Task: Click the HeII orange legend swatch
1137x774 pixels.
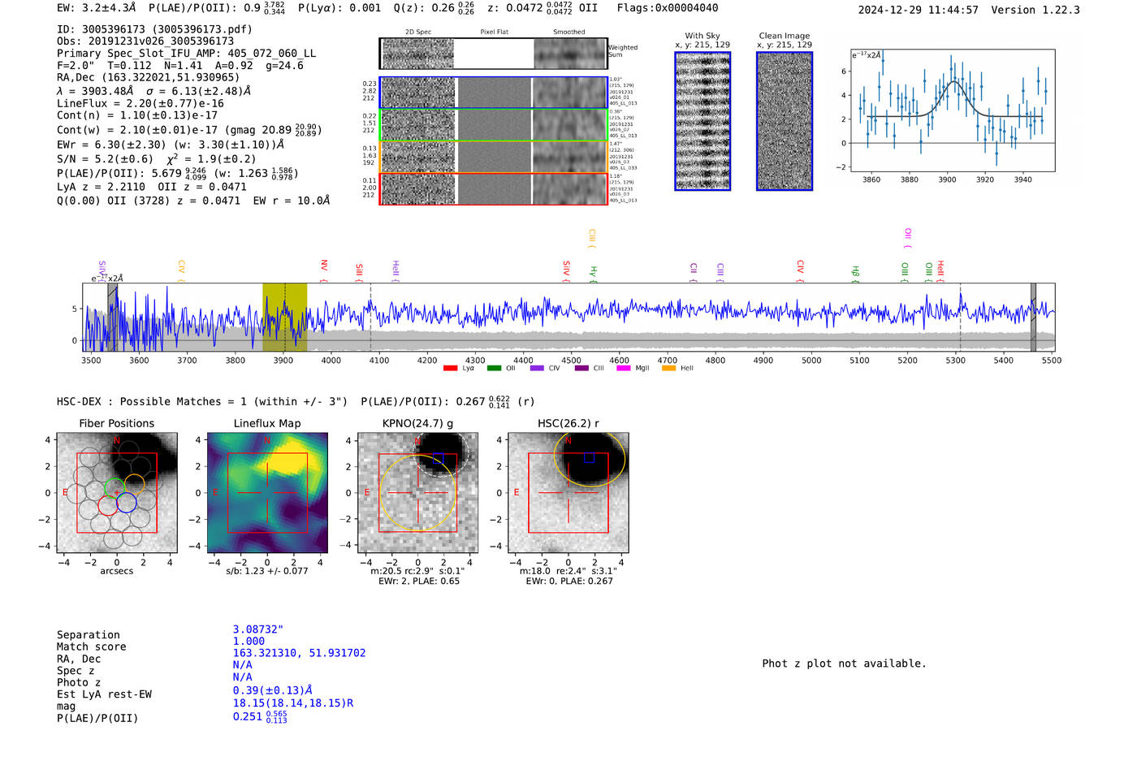Action: tap(669, 368)
